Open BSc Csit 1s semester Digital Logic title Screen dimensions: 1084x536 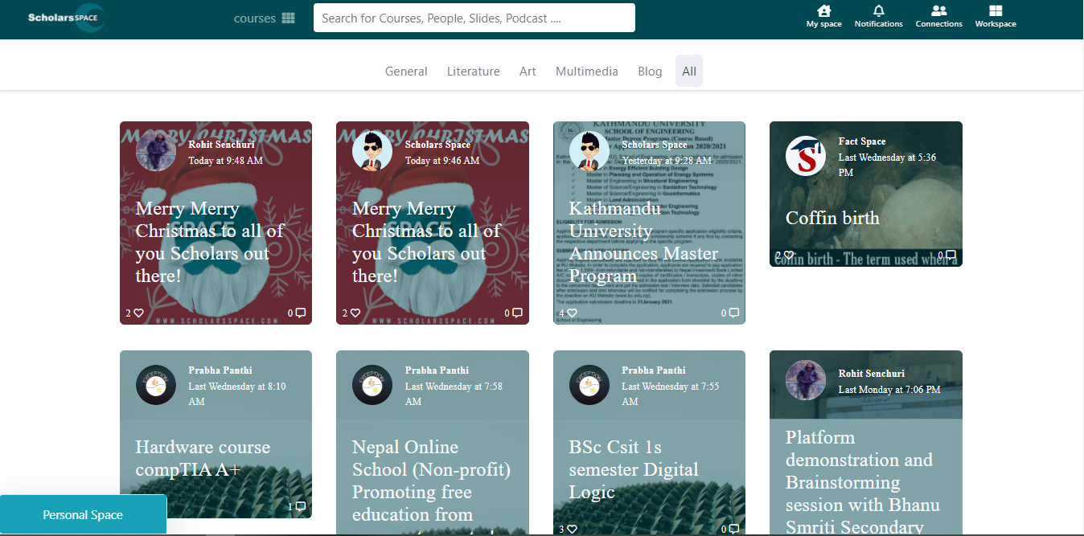634,469
